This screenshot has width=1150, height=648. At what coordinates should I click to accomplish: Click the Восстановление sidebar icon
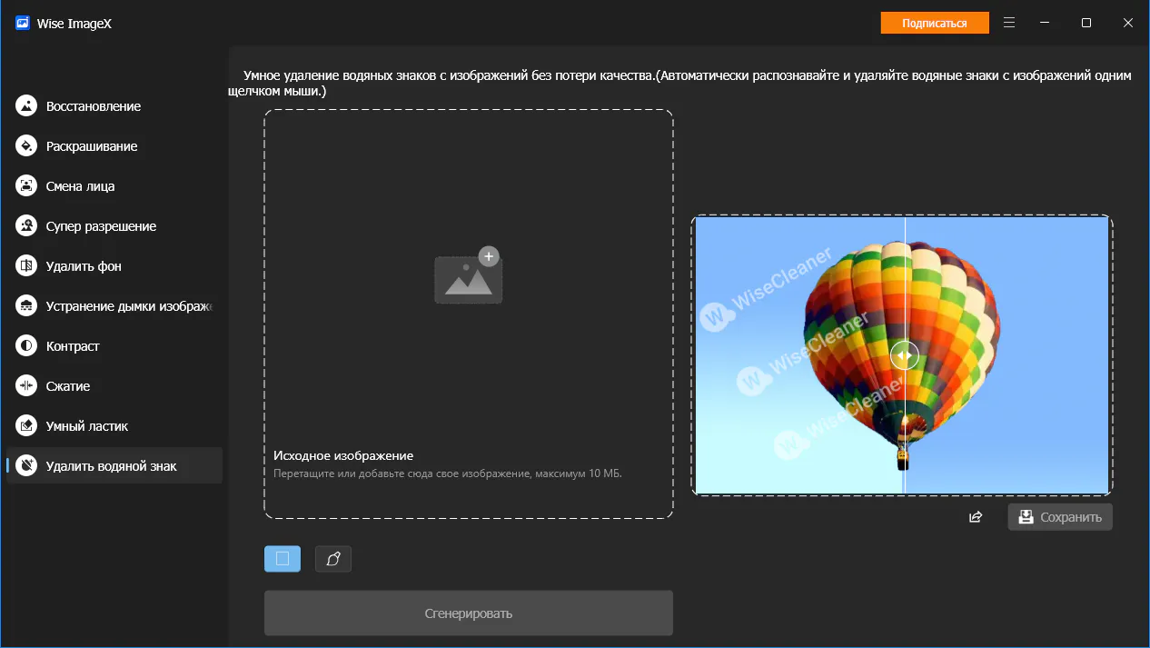point(27,106)
